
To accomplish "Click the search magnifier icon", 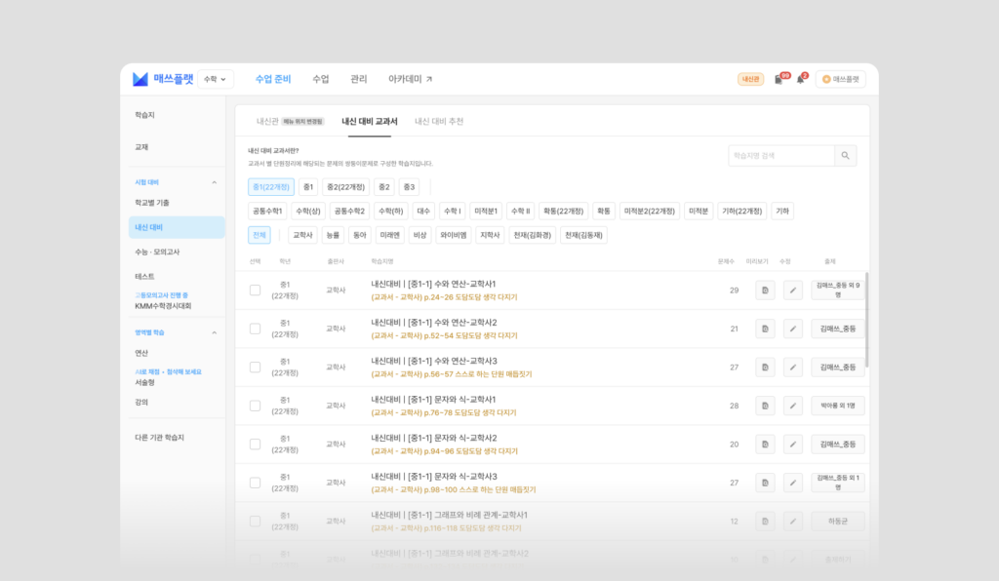I will 845,155.
